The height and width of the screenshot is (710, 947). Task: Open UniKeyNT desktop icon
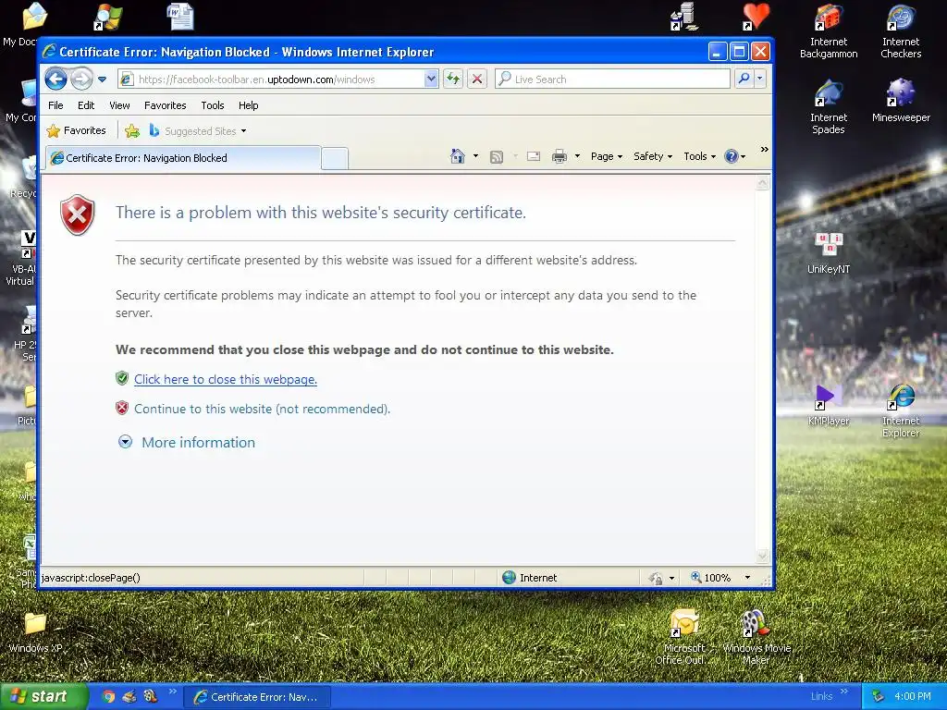(829, 253)
